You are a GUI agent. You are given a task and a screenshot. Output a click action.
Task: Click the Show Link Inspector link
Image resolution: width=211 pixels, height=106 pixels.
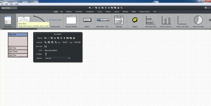51,50
